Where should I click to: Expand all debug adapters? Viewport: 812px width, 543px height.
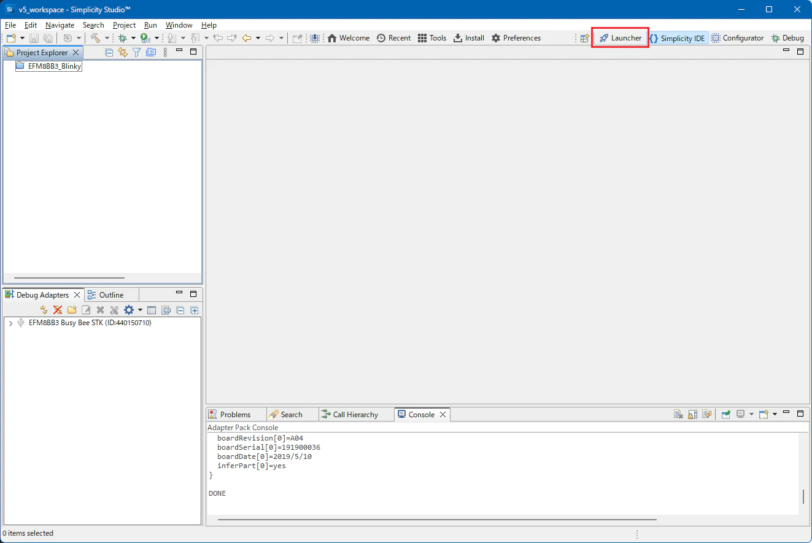(x=195, y=310)
